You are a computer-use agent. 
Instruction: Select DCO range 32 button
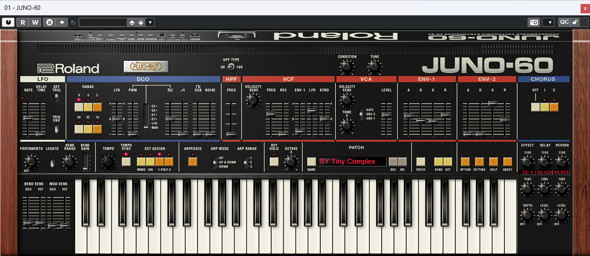pyautogui.click(x=88, y=129)
